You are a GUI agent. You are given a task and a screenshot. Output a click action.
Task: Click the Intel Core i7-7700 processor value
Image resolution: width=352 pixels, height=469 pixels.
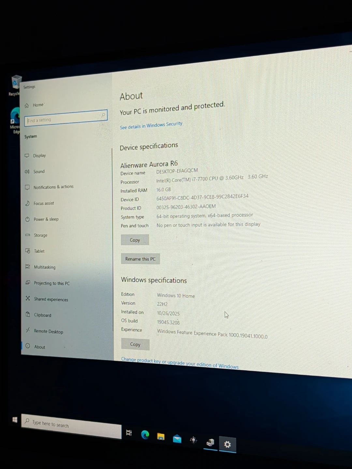212,178
